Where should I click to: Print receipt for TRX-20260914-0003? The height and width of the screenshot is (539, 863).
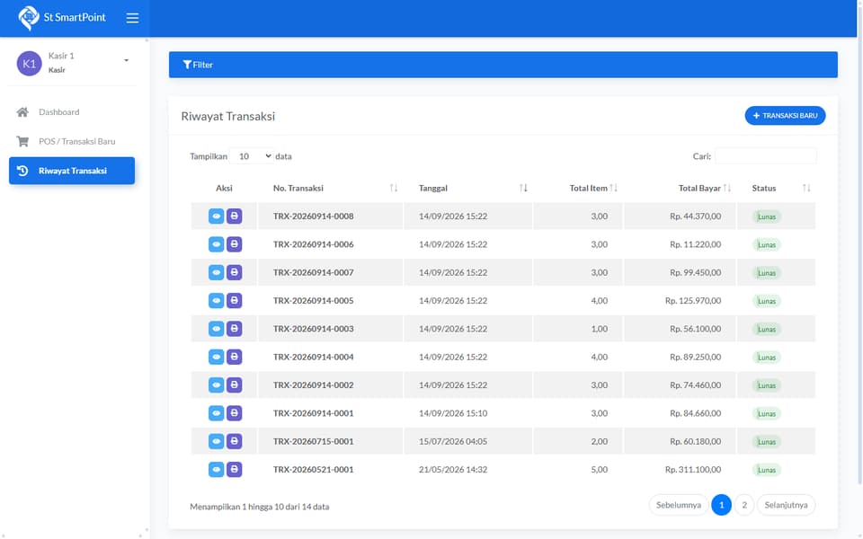pyautogui.click(x=235, y=329)
